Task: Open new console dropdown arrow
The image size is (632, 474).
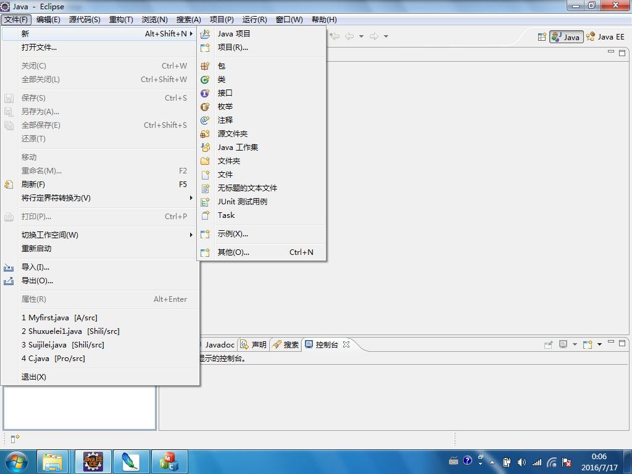Action: click(599, 344)
